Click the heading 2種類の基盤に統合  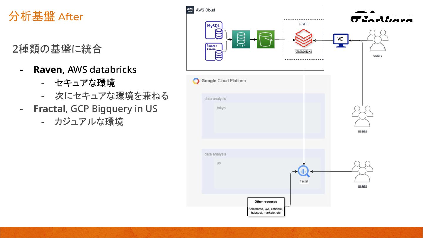point(57,49)
